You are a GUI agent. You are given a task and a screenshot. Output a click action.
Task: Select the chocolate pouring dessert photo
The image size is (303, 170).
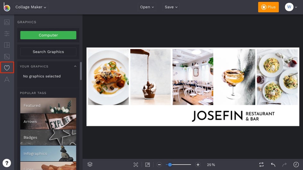tap(151, 77)
